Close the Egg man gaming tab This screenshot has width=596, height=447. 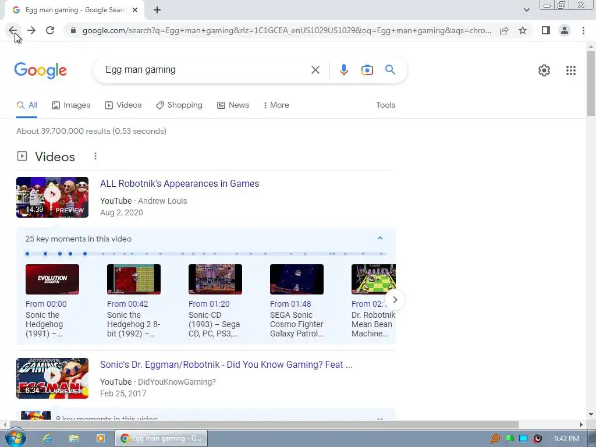coord(135,10)
